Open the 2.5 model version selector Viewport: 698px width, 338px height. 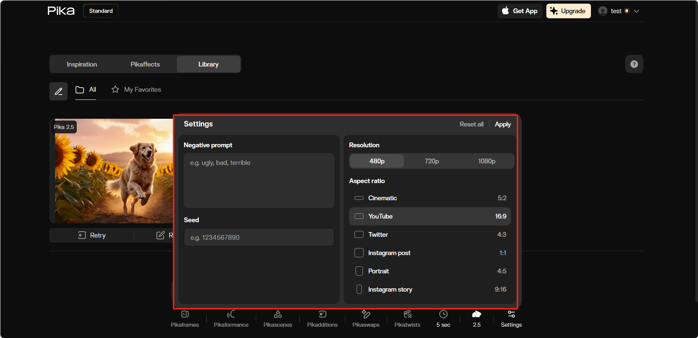[477, 319]
